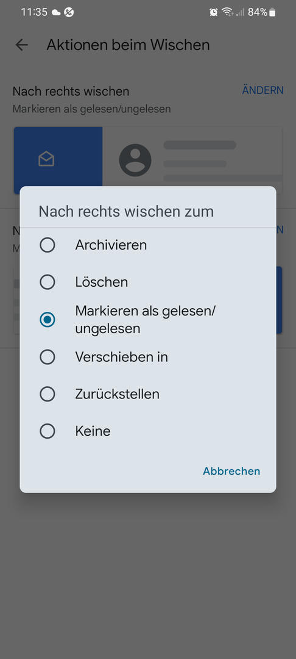This screenshot has height=659, width=296.
Task: Select the Löschen radio button
Action: point(47,281)
